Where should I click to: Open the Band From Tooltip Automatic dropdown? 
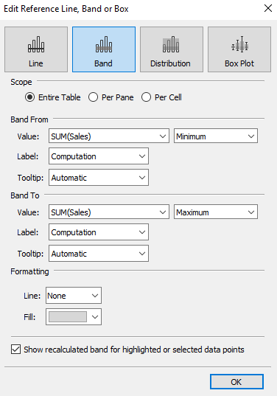[99, 178]
